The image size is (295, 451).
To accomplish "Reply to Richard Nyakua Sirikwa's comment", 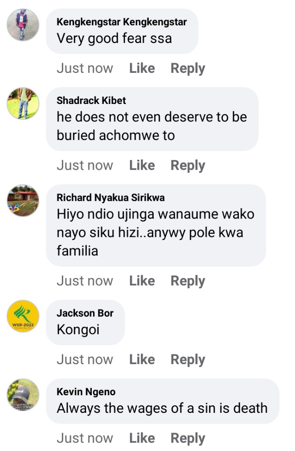I will tap(187, 281).
